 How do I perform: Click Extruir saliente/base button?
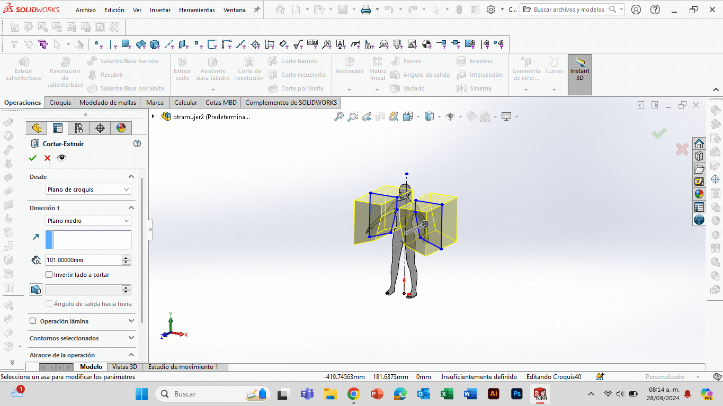click(x=24, y=69)
